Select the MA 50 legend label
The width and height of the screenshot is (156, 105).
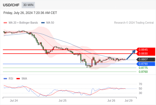click(x=50, y=23)
